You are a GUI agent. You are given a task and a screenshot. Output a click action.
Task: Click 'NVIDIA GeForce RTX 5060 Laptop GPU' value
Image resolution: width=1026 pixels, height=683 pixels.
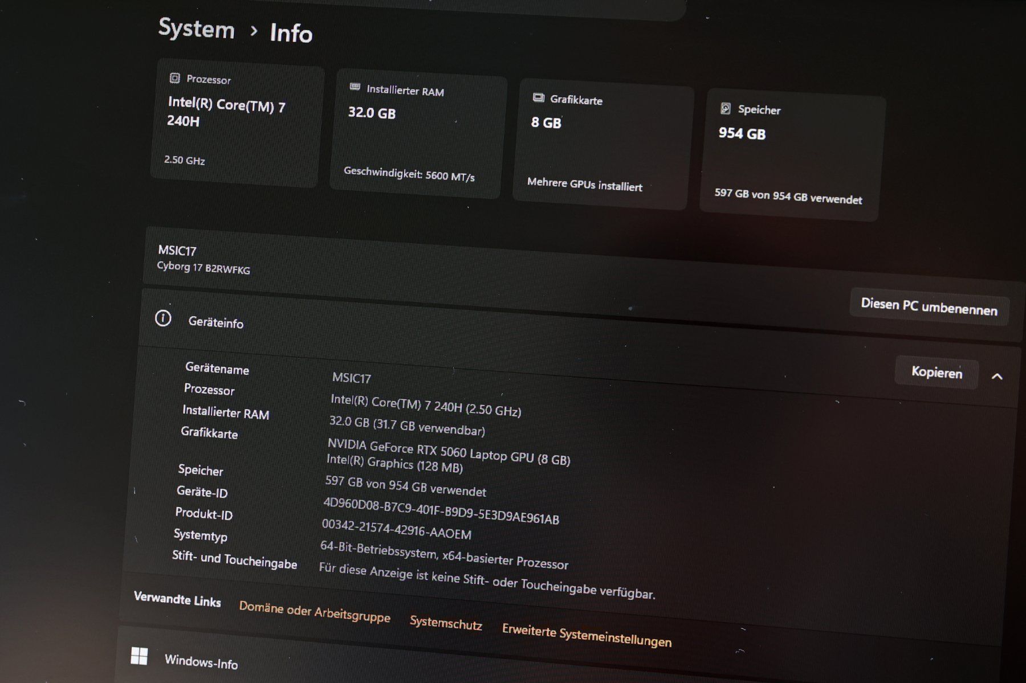click(449, 451)
